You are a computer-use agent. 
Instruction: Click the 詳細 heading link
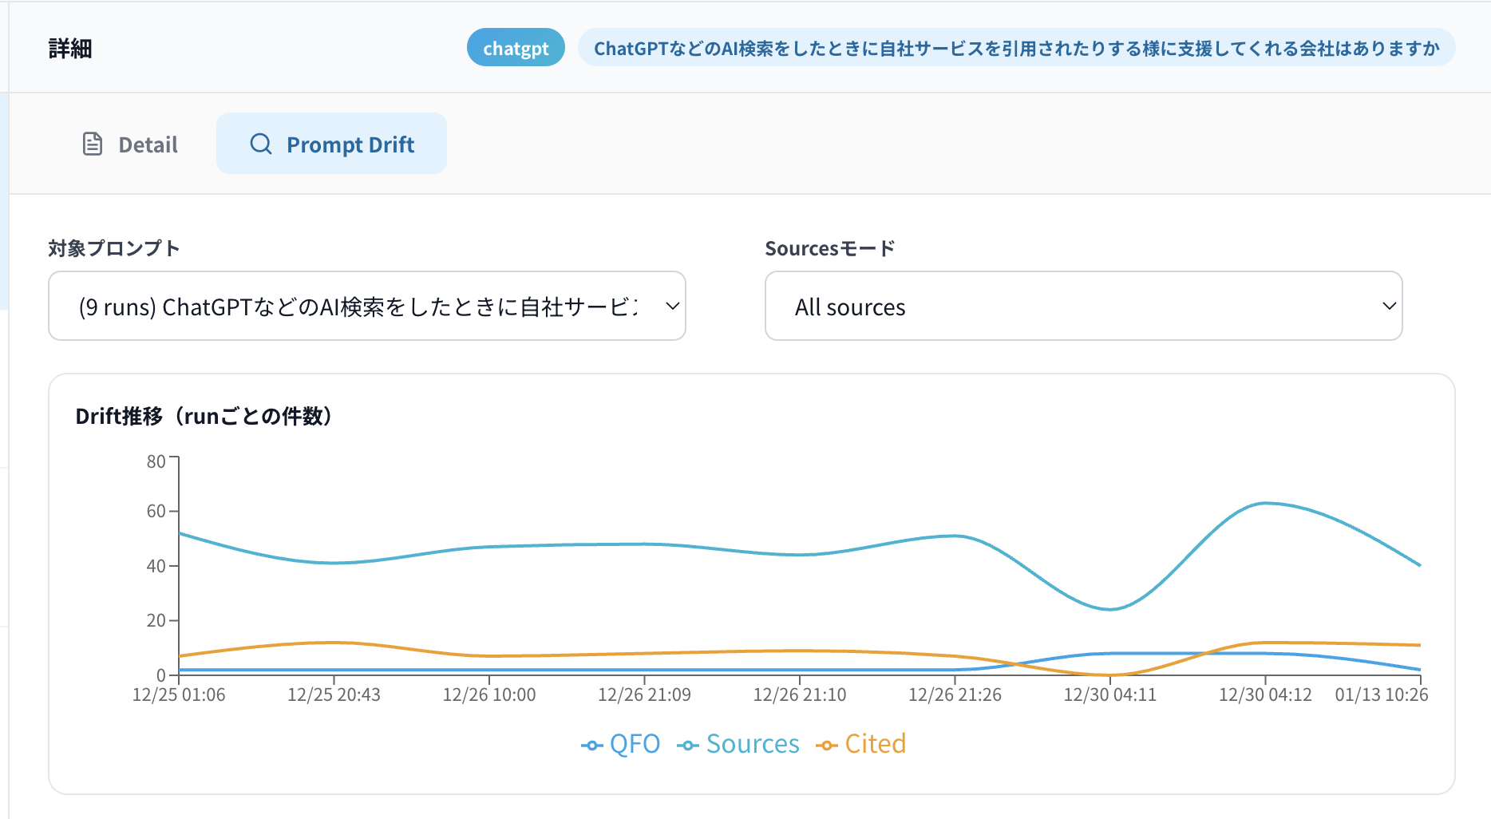tap(69, 47)
